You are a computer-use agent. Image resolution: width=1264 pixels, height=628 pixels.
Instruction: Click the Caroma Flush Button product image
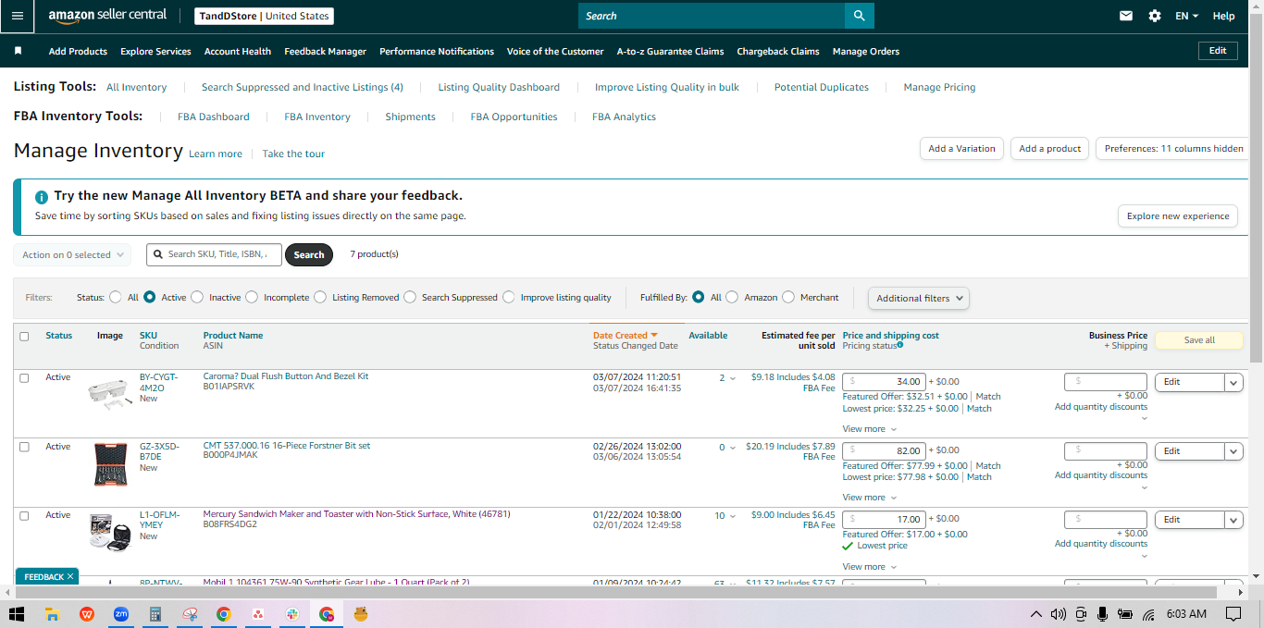point(110,395)
